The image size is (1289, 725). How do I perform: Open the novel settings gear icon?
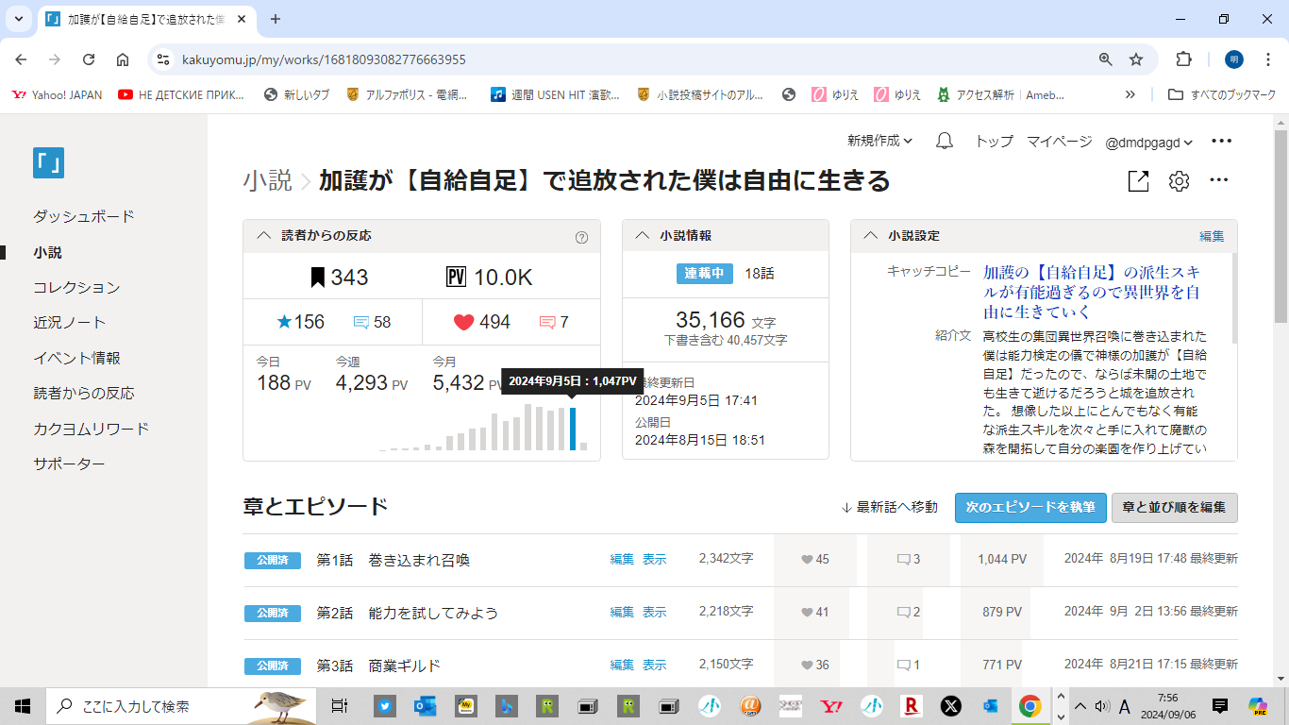(x=1179, y=181)
